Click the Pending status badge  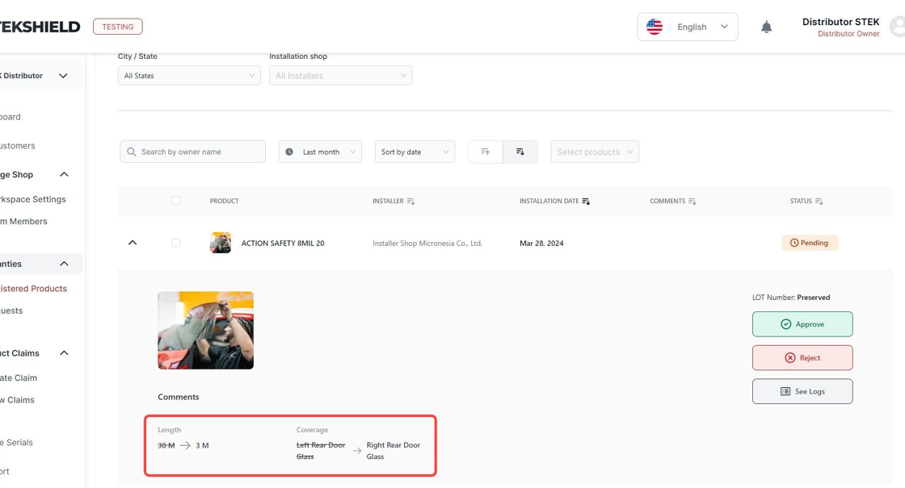pos(810,243)
